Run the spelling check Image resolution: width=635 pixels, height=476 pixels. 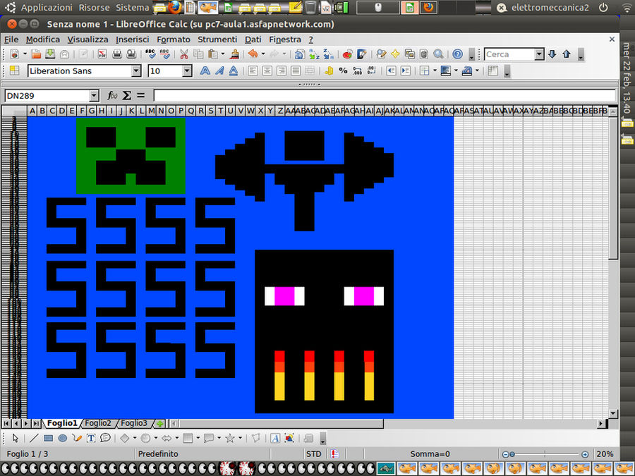(150, 54)
